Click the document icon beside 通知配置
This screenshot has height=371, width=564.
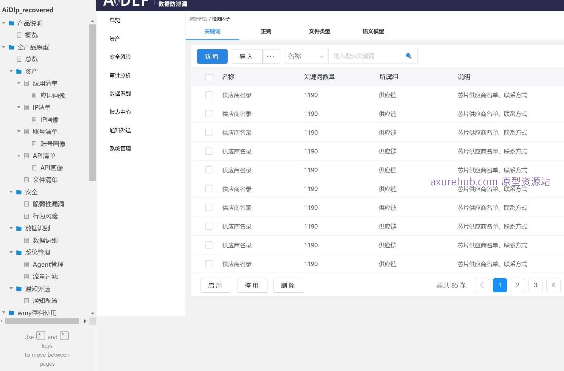26,300
